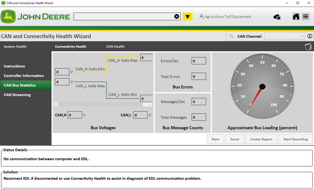Click the John Deere logo
Viewport: 314px width, 190px height.
[35, 17]
